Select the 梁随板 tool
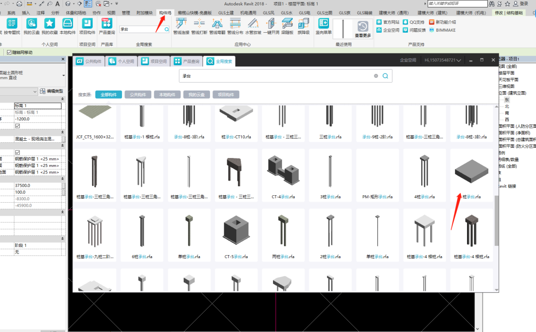This screenshot has width=536, height=332. coord(287,26)
